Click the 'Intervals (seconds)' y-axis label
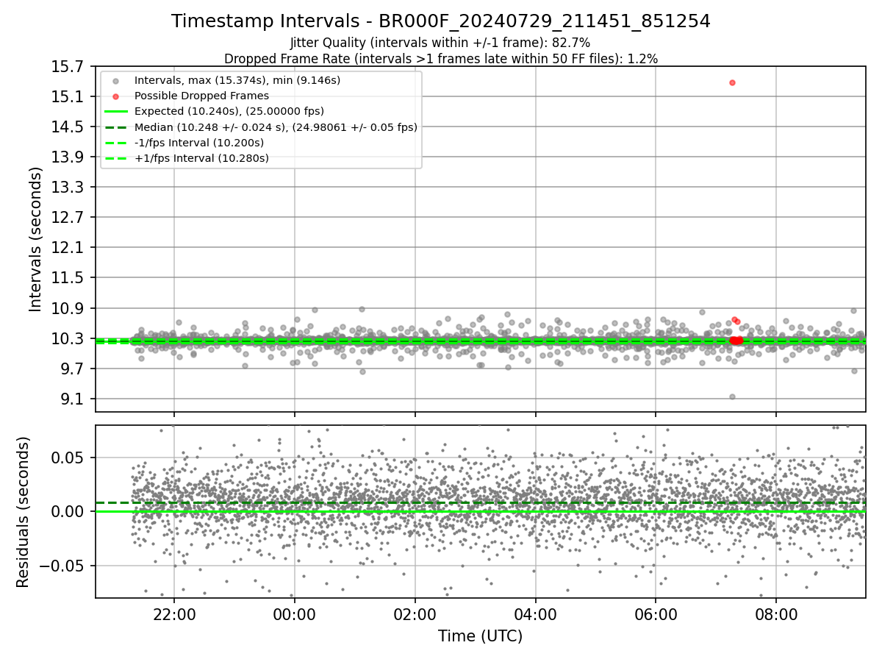Image resolution: width=882 pixels, height=662 pixels. pos(36,239)
